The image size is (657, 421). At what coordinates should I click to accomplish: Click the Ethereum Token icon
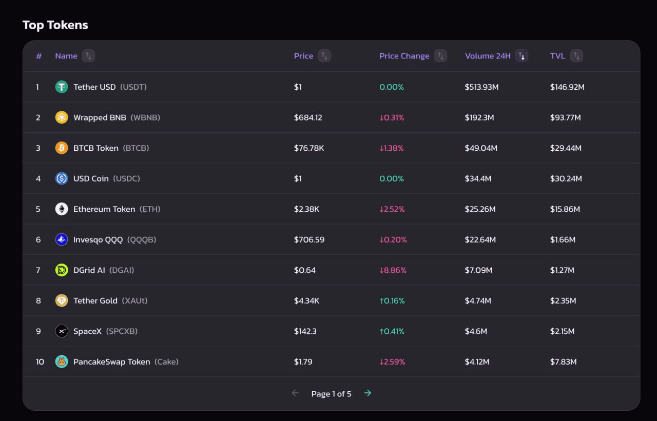(x=62, y=209)
